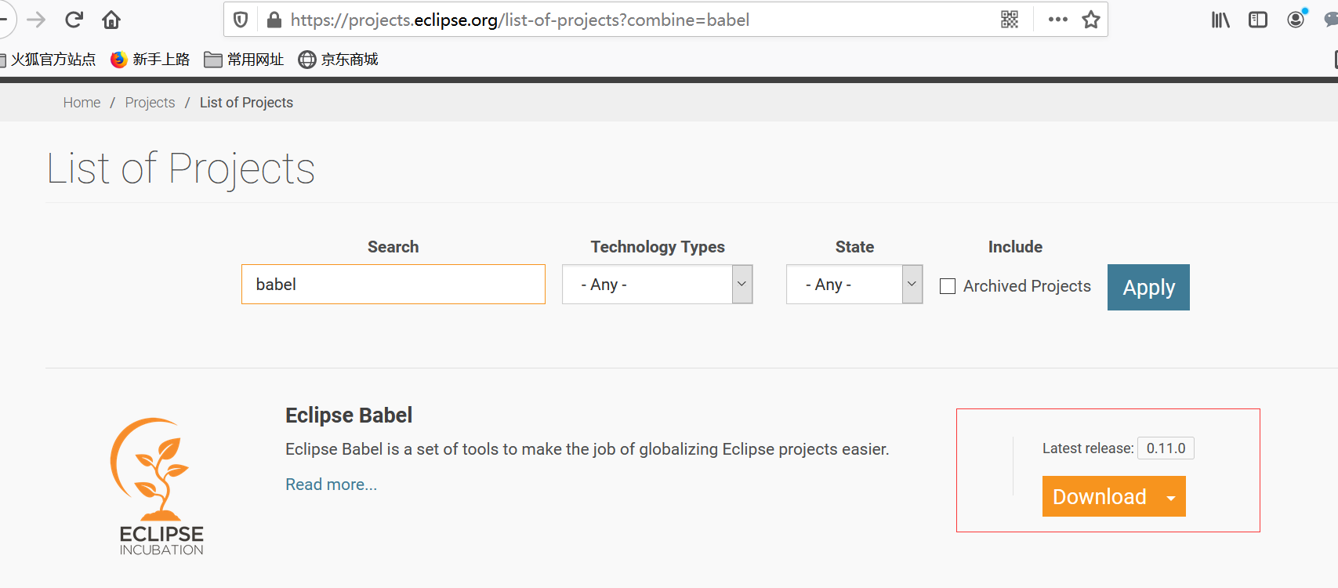The image size is (1338, 588).
Task: Reload the current page
Action: click(74, 20)
